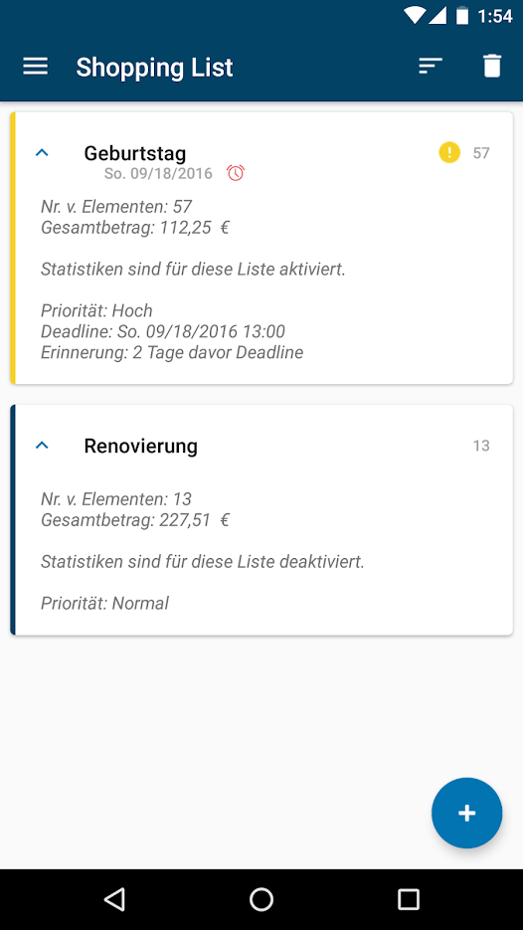Tap the red alarm clock reminder icon

click(236, 173)
